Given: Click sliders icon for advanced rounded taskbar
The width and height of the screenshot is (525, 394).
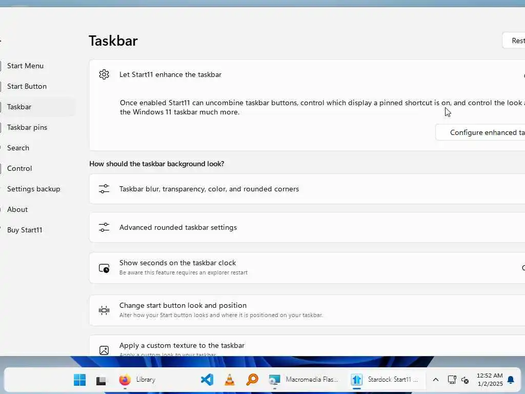Looking at the screenshot, I should click(104, 227).
